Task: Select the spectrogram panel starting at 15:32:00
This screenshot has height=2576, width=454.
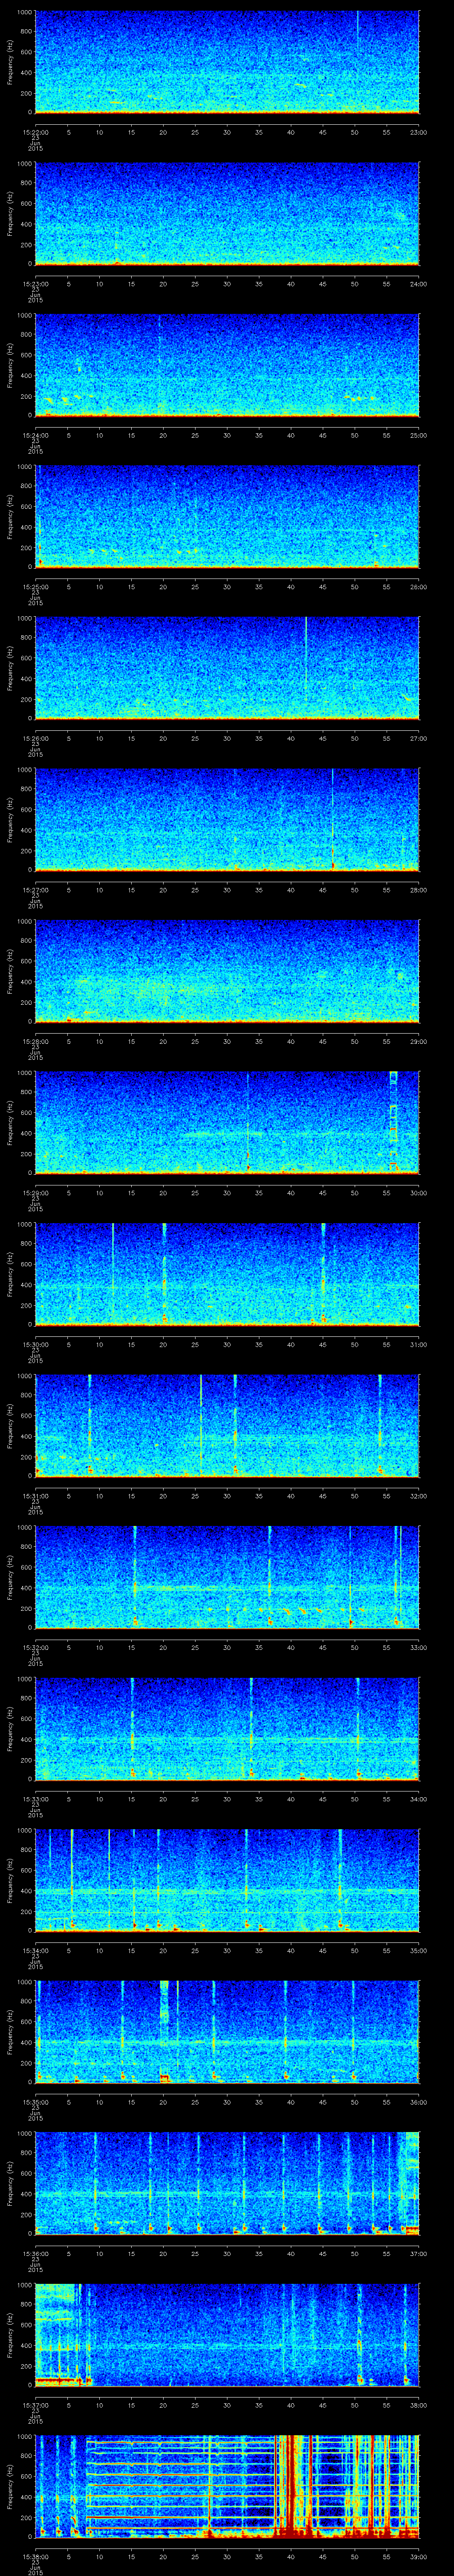Action: click(227, 1577)
